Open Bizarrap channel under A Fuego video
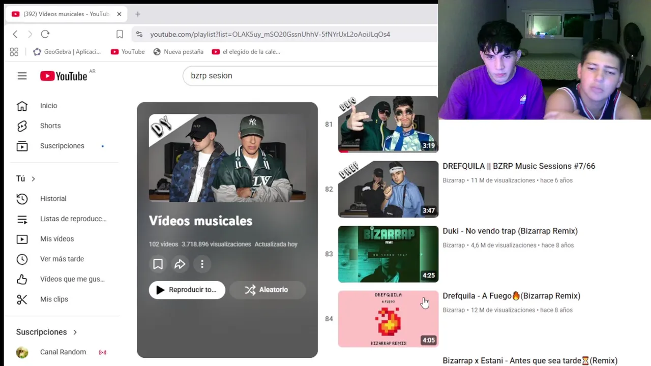Screen dimensions: 651x366 pos(454,310)
